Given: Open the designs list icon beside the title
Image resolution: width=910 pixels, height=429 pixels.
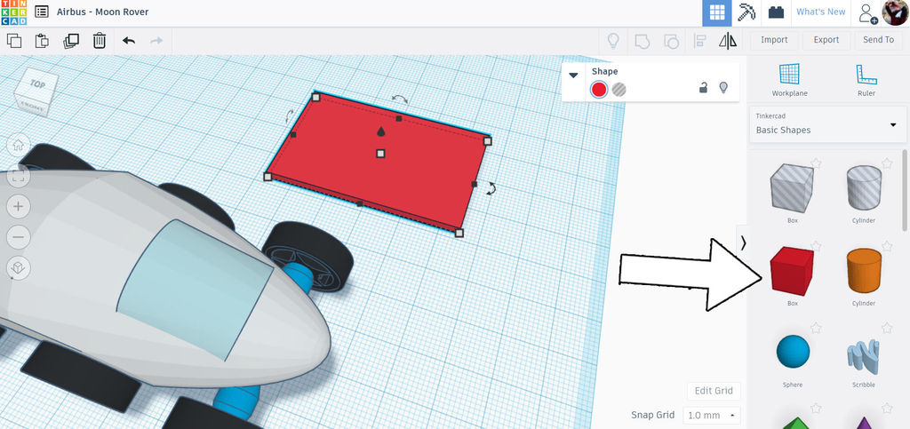Looking at the screenshot, I should pyautogui.click(x=42, y=12).
